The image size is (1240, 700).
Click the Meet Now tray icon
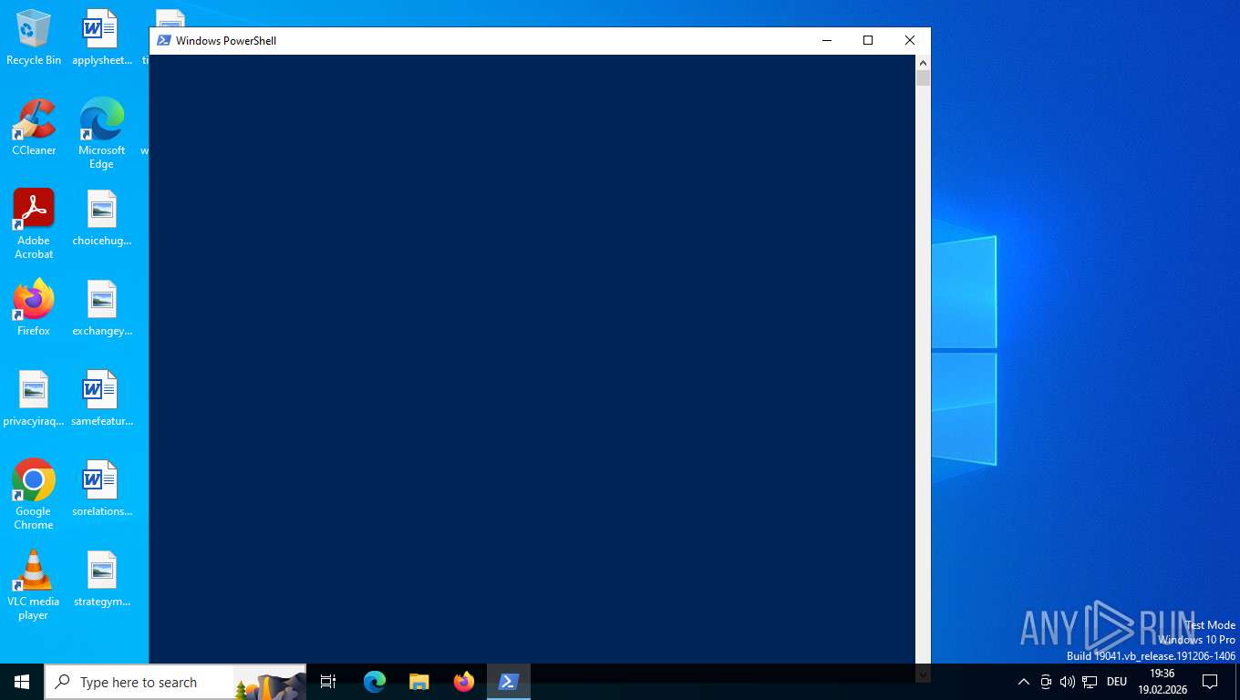[1046, 682]
